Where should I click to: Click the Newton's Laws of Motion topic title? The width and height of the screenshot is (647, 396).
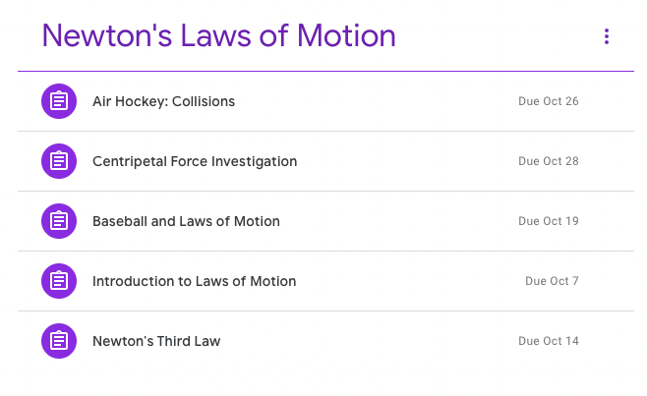point(218,36)
